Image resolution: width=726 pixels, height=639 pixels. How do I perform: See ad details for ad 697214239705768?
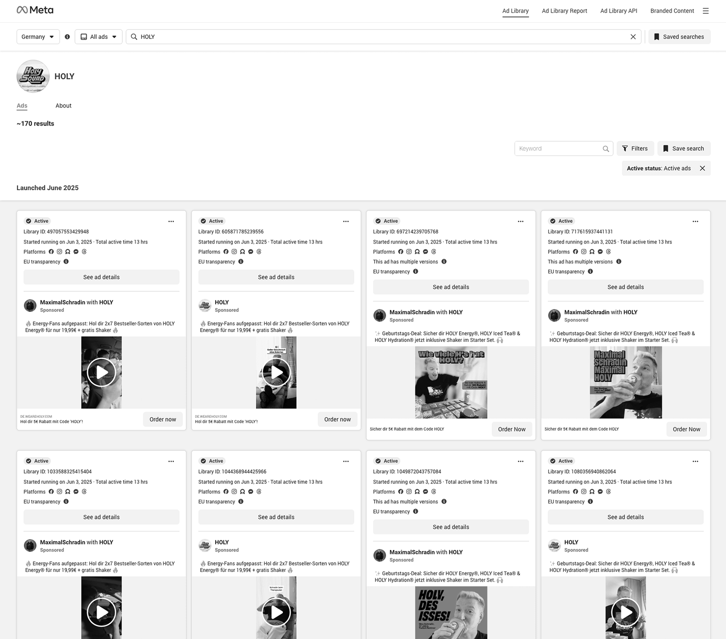[x=451, y=287]
